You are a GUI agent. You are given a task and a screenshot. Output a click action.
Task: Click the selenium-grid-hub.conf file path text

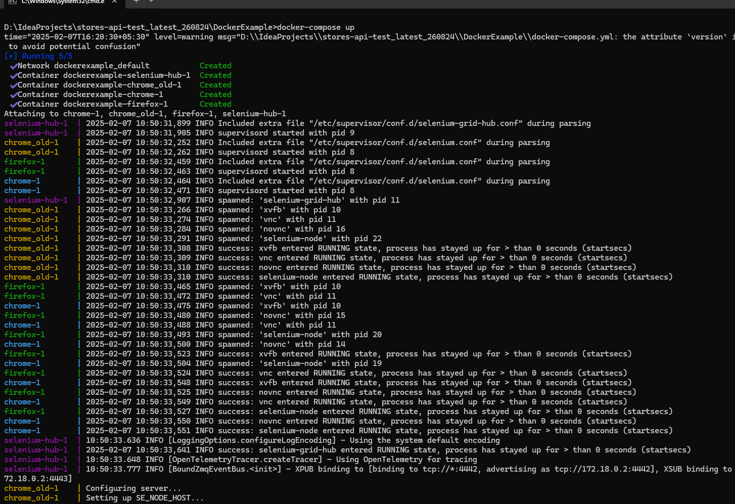point(416,123)
